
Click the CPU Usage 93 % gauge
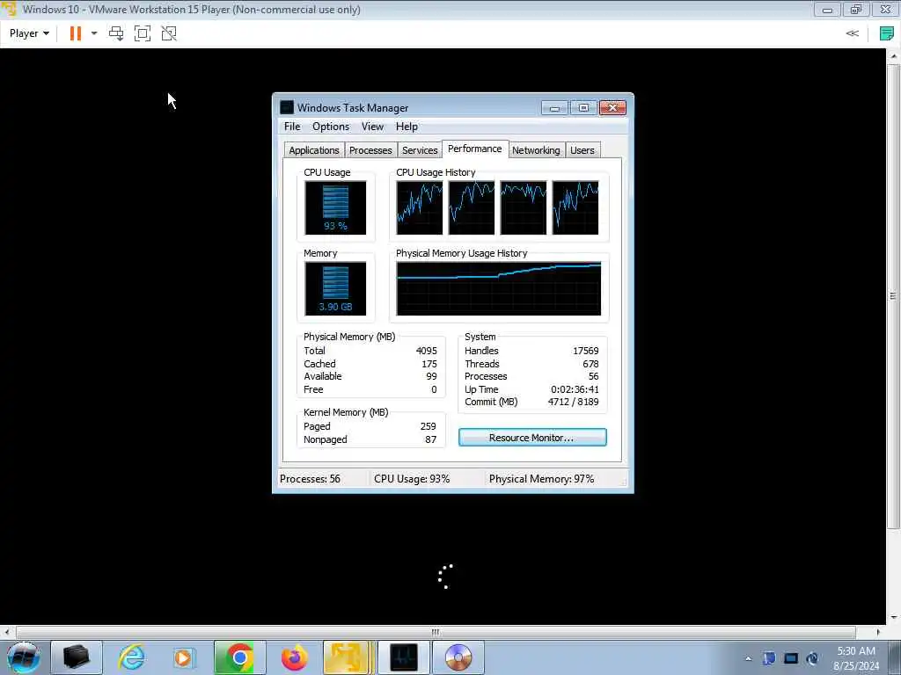tap(335, 207)
